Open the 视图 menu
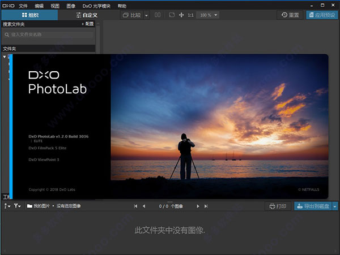The image size is (340, 255). [x=55, y=6]
